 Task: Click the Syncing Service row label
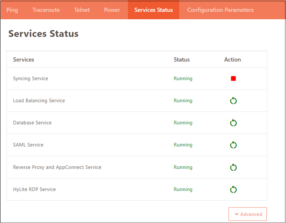coord(31,78)
